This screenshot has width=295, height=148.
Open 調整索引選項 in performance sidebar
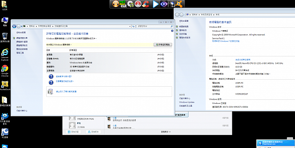22,42
